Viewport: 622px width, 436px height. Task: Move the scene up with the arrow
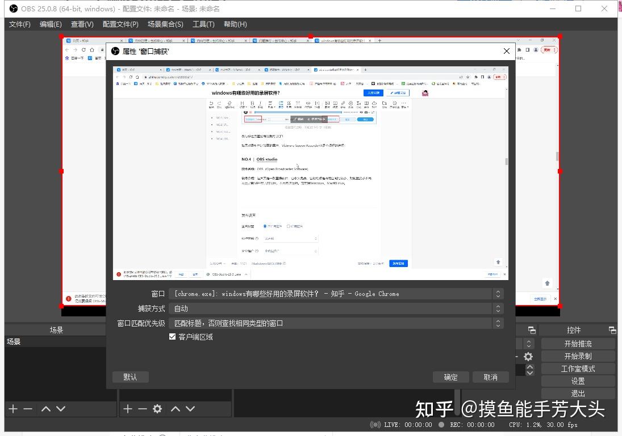coord(46,409)
